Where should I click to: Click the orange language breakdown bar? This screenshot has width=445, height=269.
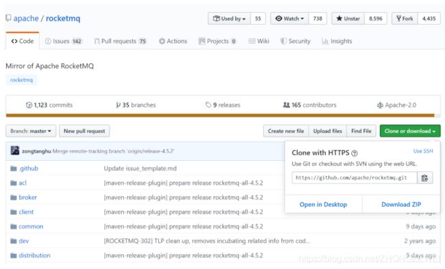coord(220,115)
